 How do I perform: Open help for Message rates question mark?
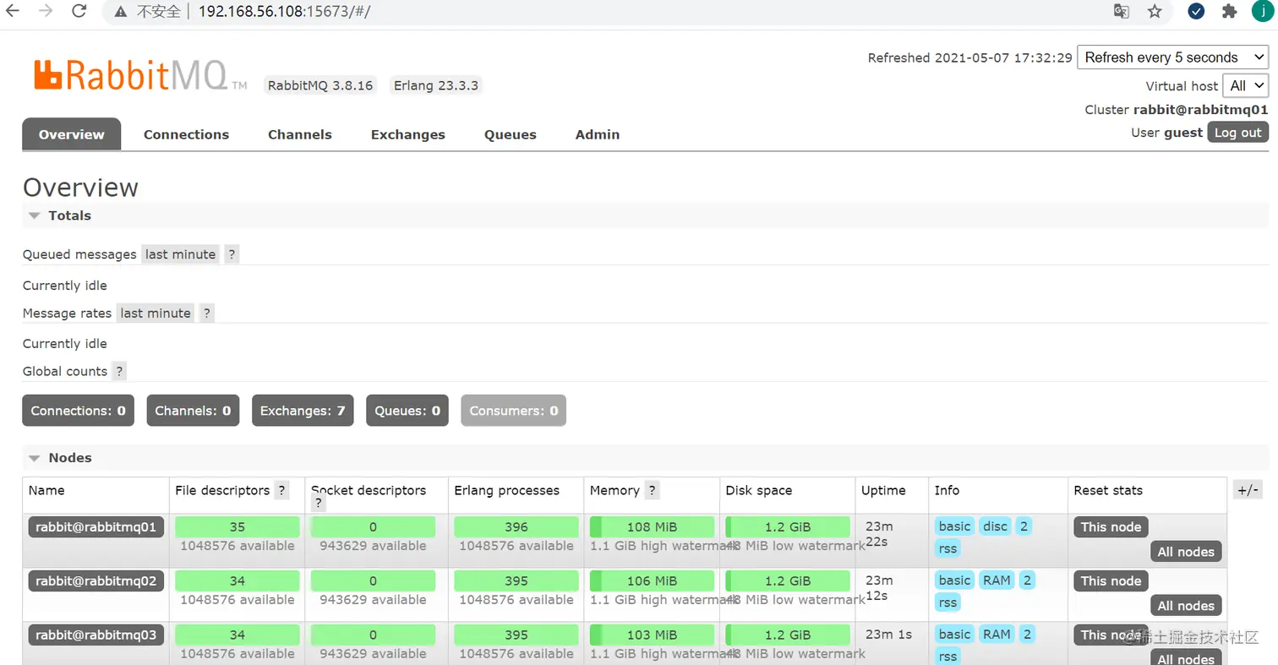coord(207,313)
